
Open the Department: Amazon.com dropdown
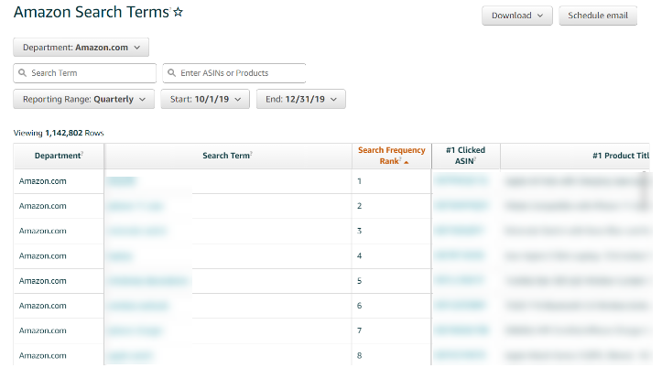(81, 48)
